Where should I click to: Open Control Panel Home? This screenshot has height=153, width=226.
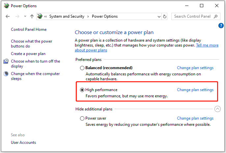click(x=29, y=29)
